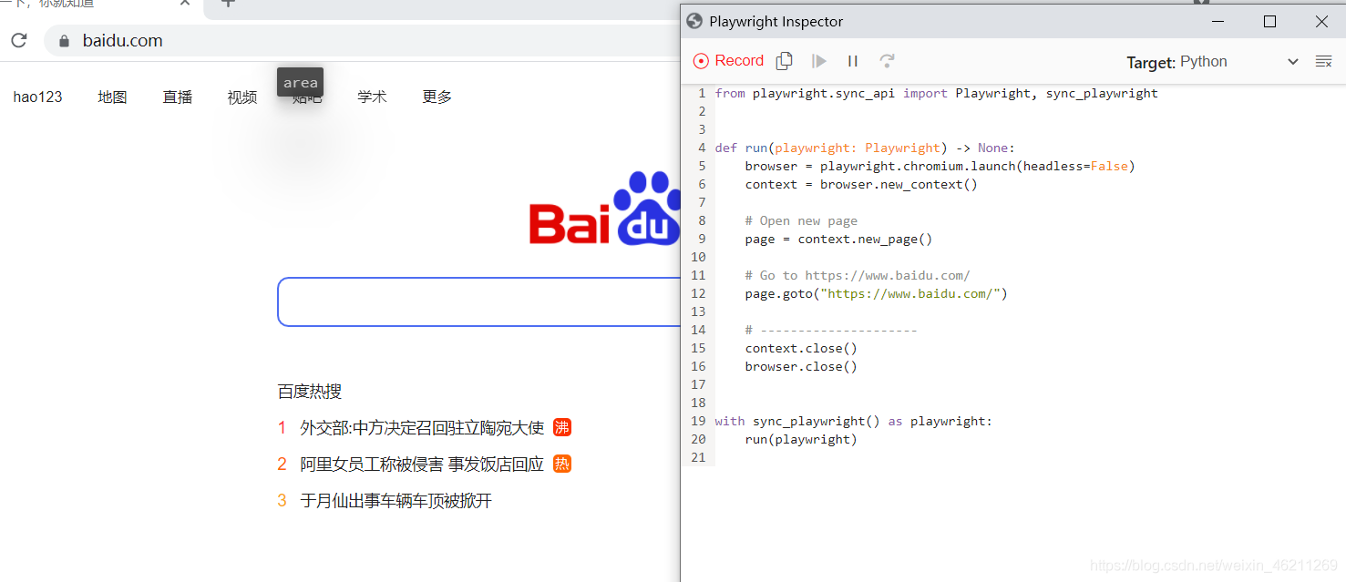Click the import line from playwright.sync_api
This screenshot has height=582, width=1346.
(x=936, y=93)
